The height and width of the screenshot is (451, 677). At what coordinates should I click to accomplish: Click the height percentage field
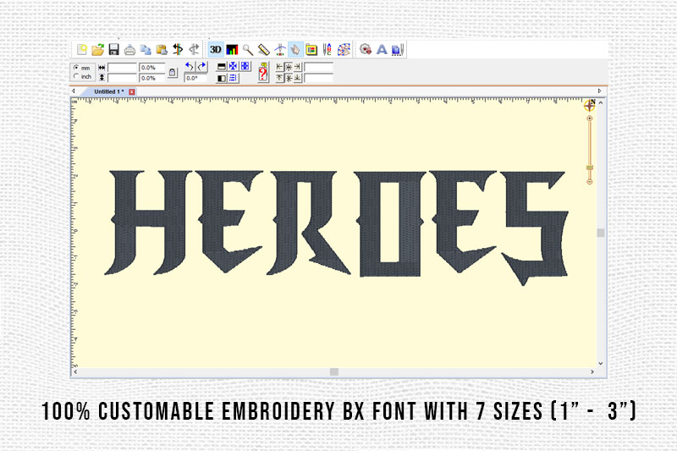[152, 78]
